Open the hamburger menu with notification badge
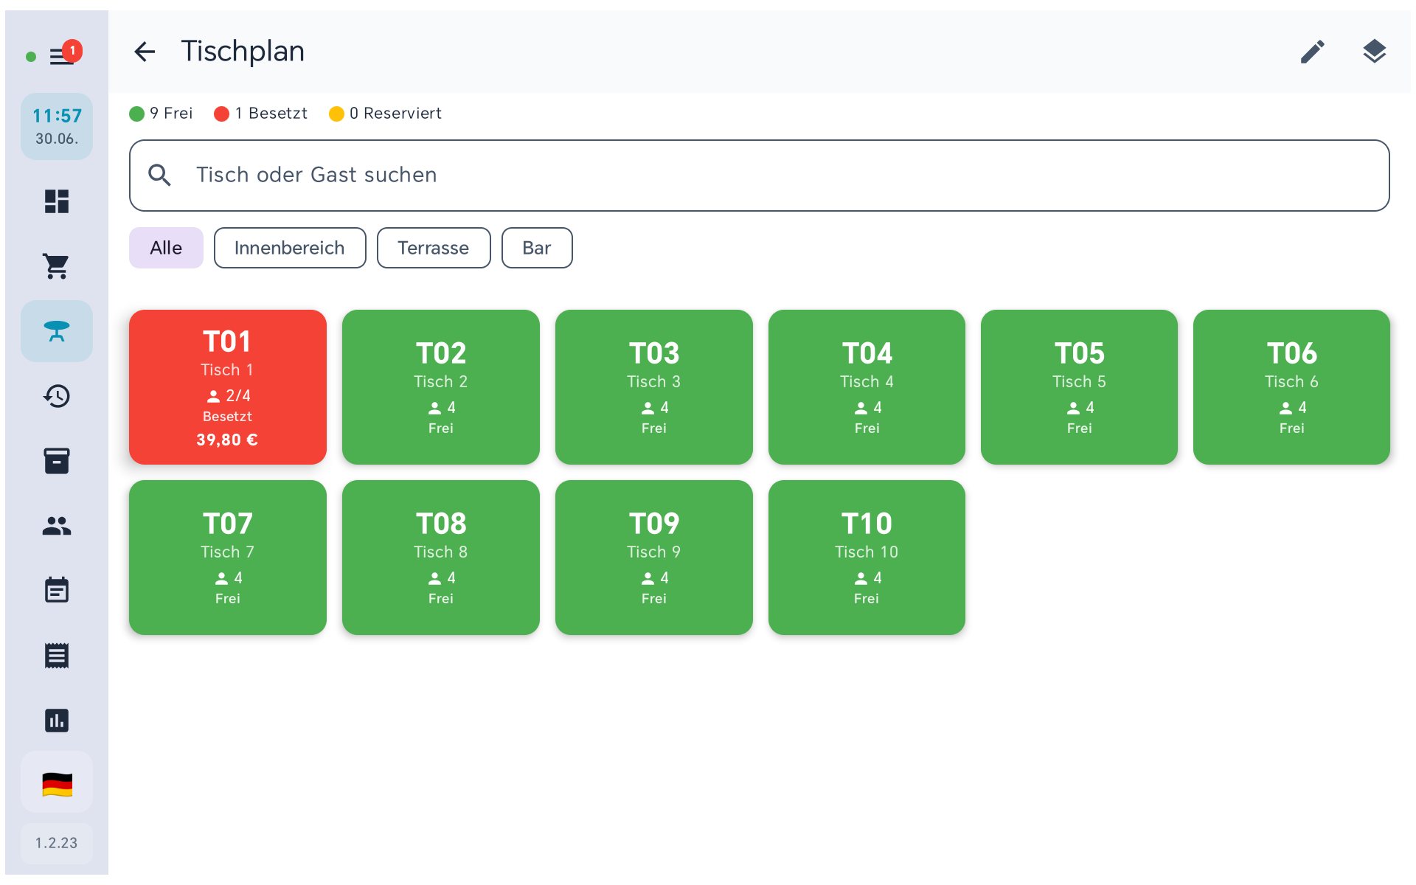This screenshot has width=1416, height=885. pos(62,55)
